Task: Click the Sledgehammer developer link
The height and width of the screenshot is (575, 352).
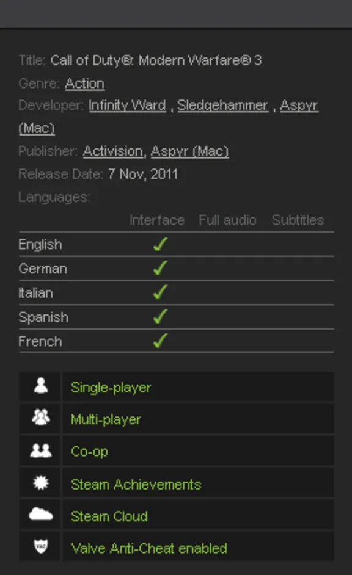Action: (222, 105)
